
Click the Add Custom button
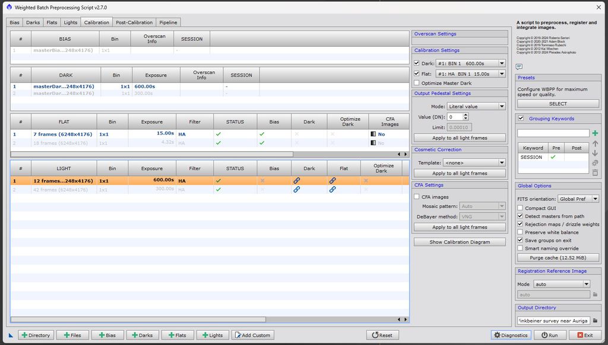pyautogui.click(x=253, y=336)
